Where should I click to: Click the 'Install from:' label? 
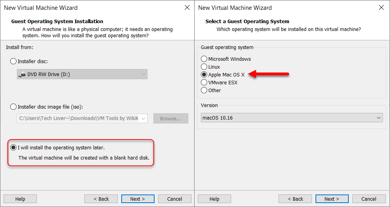coord(19,47)
